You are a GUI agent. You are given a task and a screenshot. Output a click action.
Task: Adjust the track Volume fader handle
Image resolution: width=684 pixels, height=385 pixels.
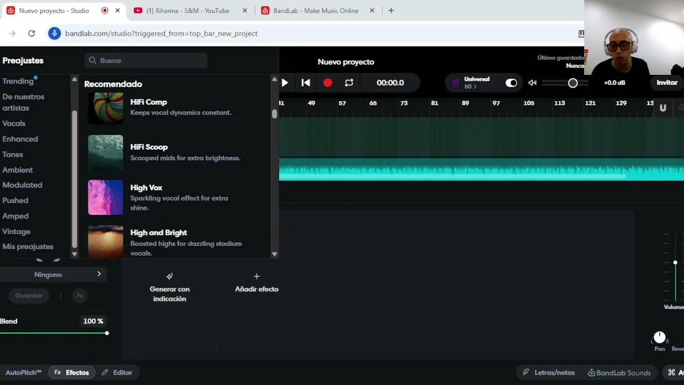click(675, 263)
